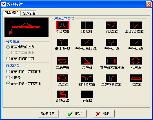Confirm with the 确定 button
Viewport: 153px width, 120px height.
coord(76,113)
